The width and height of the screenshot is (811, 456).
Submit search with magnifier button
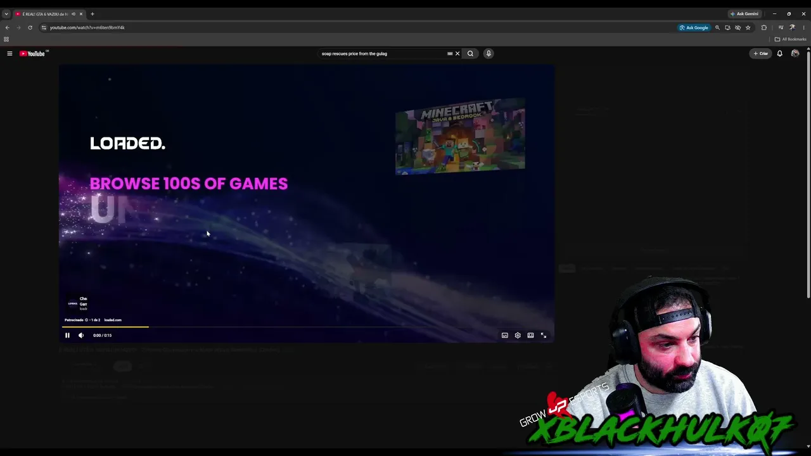coord(470,53)
